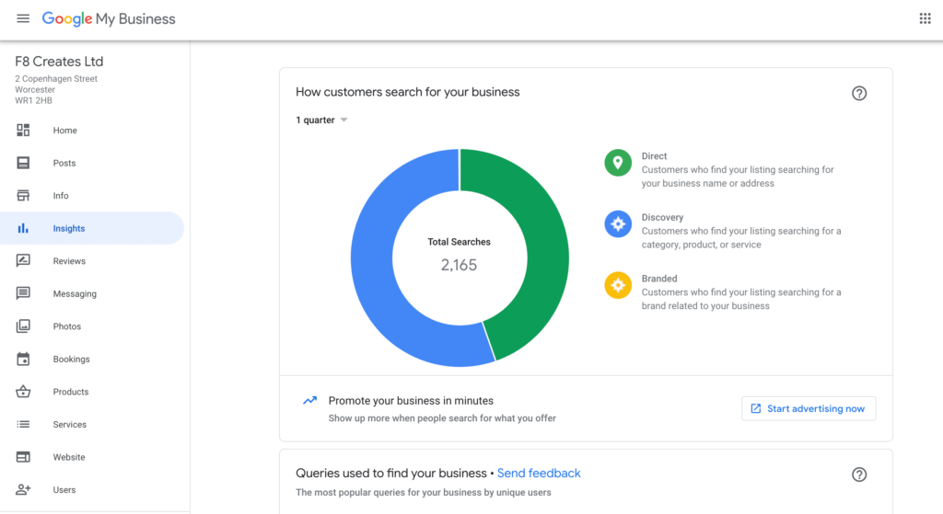This screenshot has width=943, height=514.
Task: Open Website from sidebar
Action: [92, 457]
